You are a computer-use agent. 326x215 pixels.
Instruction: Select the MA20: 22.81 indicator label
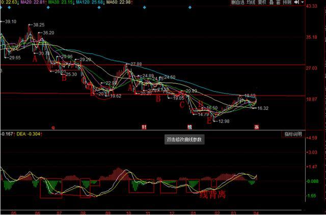click(34, 2)
